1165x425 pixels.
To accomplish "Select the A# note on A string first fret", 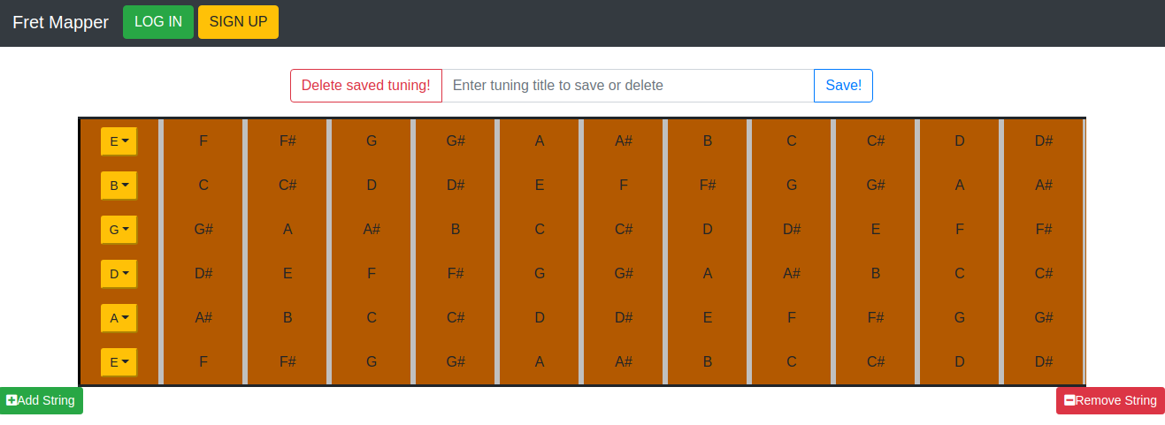I will pos(203,317).
